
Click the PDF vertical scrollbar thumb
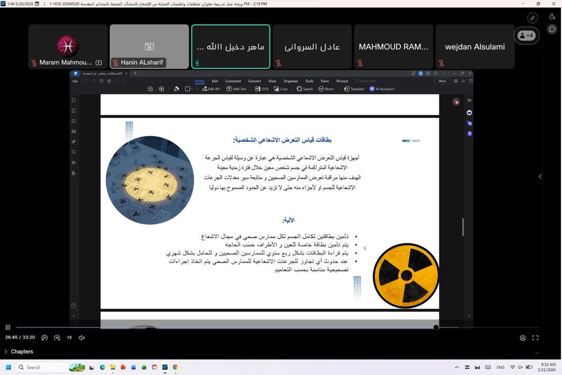point(463,227)
